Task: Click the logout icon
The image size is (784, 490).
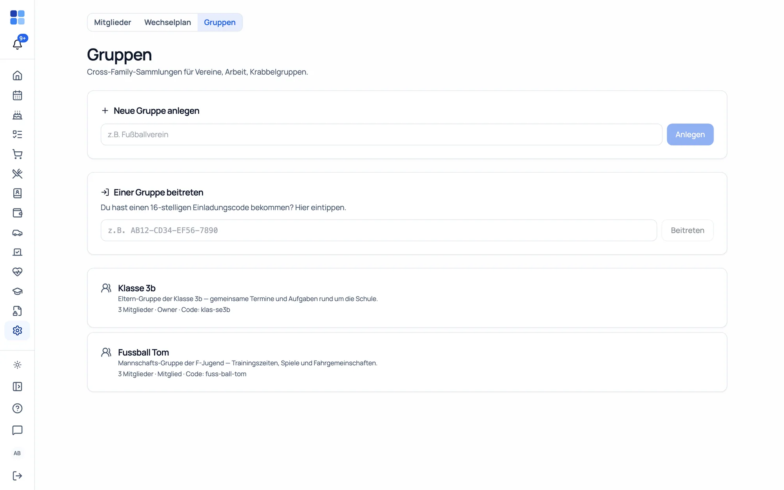Action: [17, 475]
